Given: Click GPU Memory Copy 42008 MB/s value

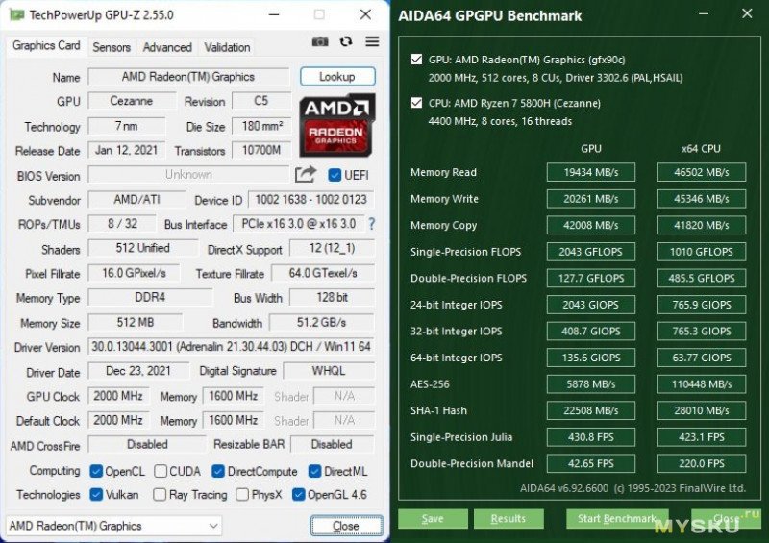Looking at the screenshot, I should coord(591,225).
